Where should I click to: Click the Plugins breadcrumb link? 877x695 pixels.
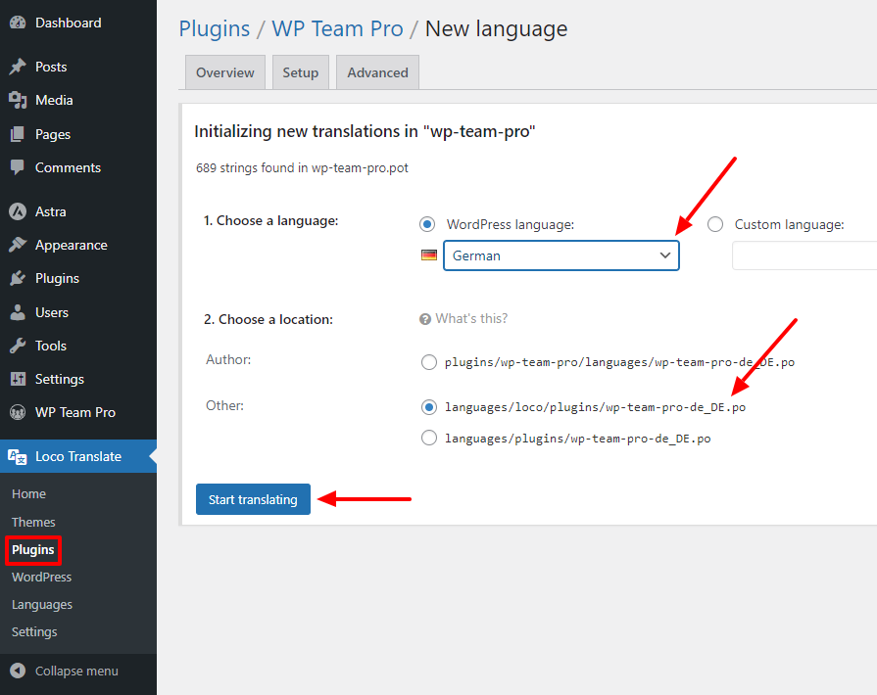(x=215, y=29)
